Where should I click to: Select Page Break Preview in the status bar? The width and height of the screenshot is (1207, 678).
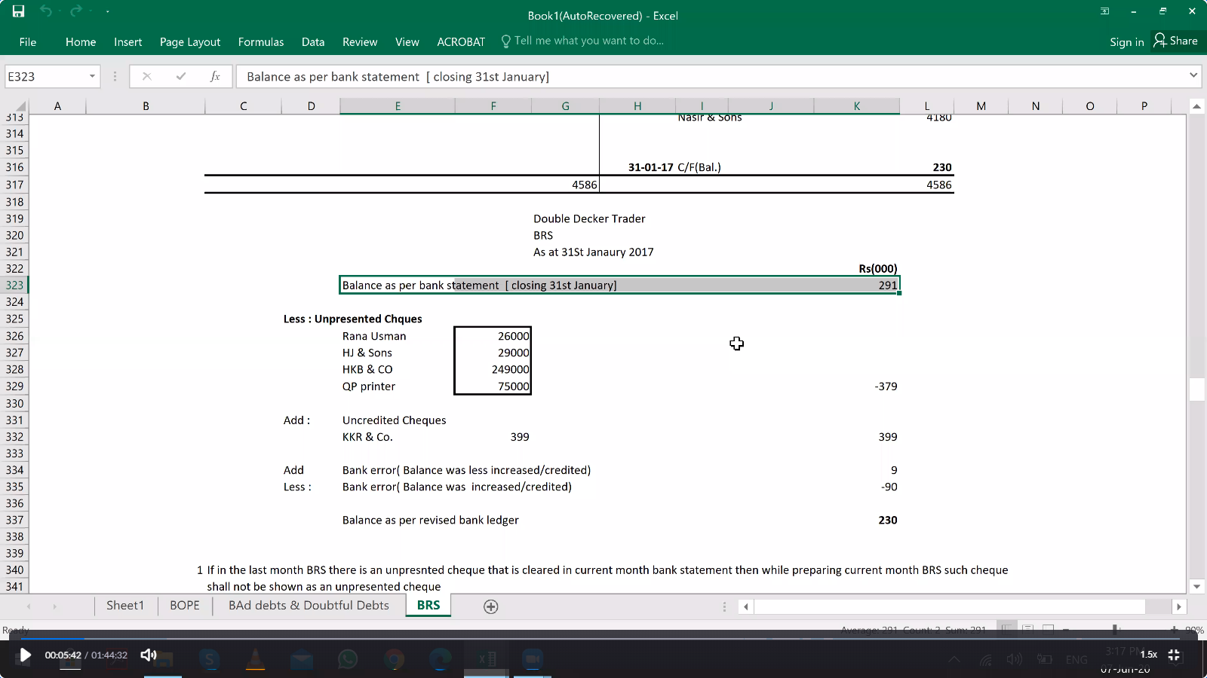[x=1049, y=629]
